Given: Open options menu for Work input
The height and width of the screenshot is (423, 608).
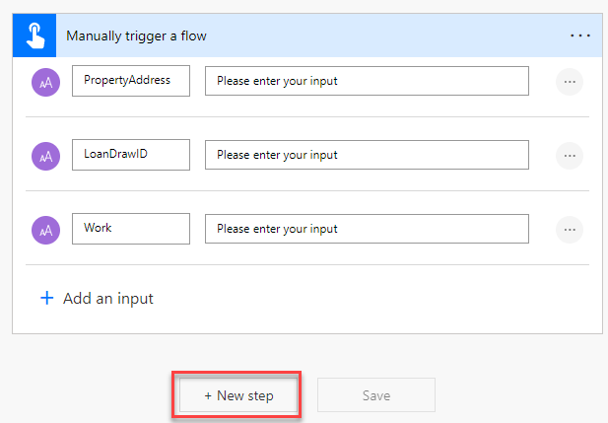Looking at the screenshot, I should 570,230.
